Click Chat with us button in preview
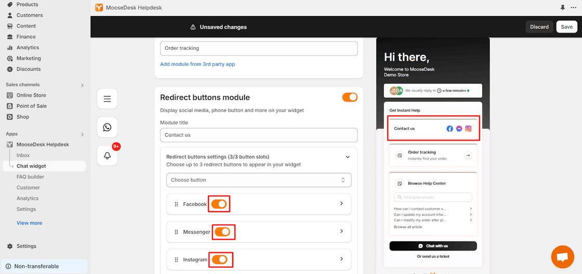582x274 pixels. point(433,246)
